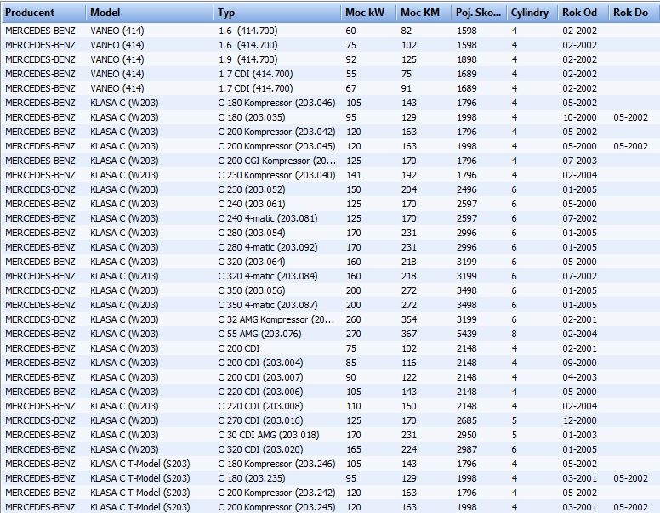Screen dimensions: 660x513
Task: Click the Rok Od value 02-2001 for C 200 CDI row without code
Action: click(x=579, y=348)
